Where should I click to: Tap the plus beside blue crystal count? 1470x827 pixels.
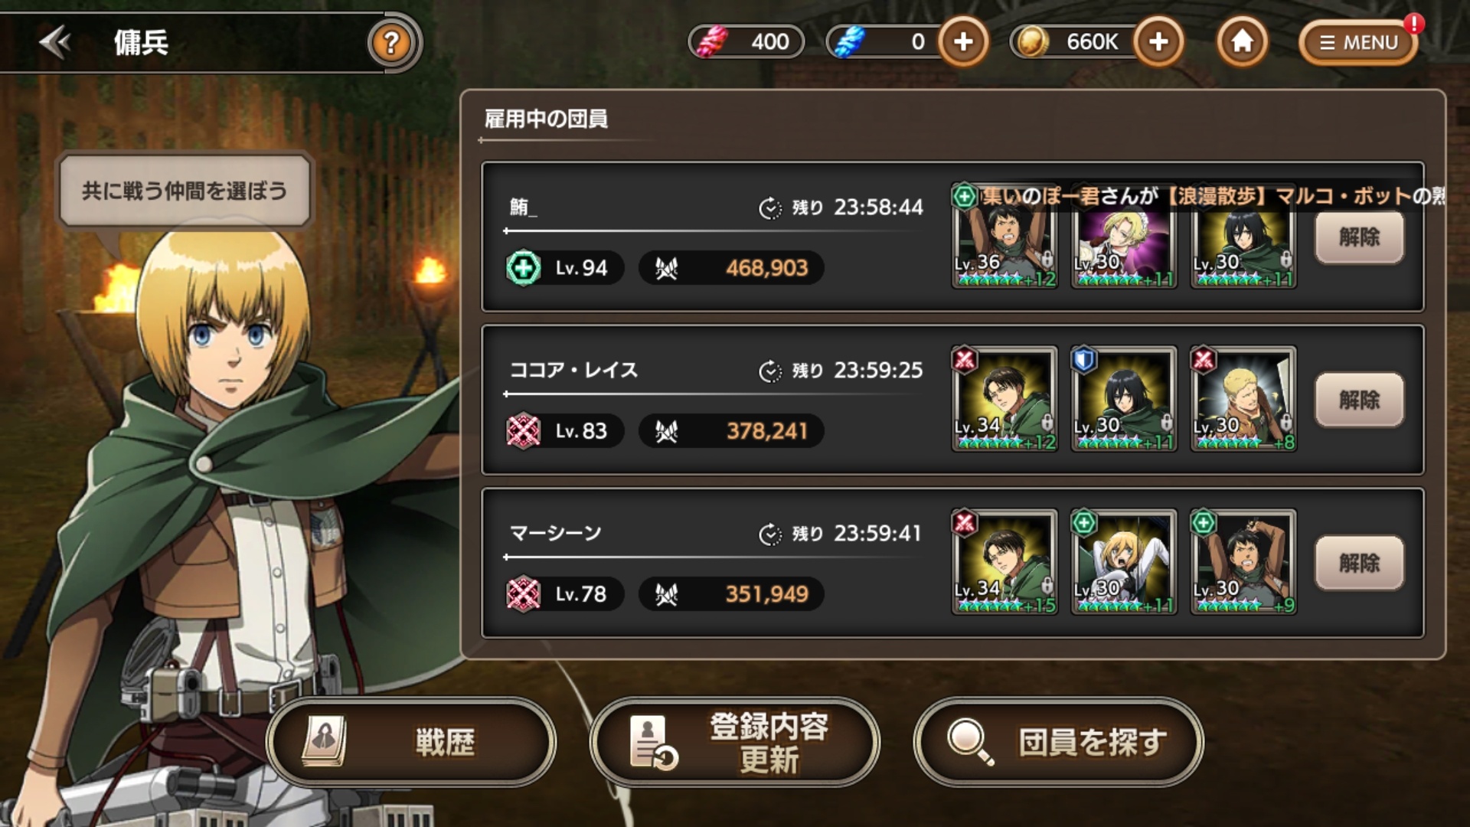(963, 41)
